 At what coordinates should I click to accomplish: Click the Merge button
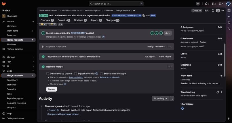(52, 89)
